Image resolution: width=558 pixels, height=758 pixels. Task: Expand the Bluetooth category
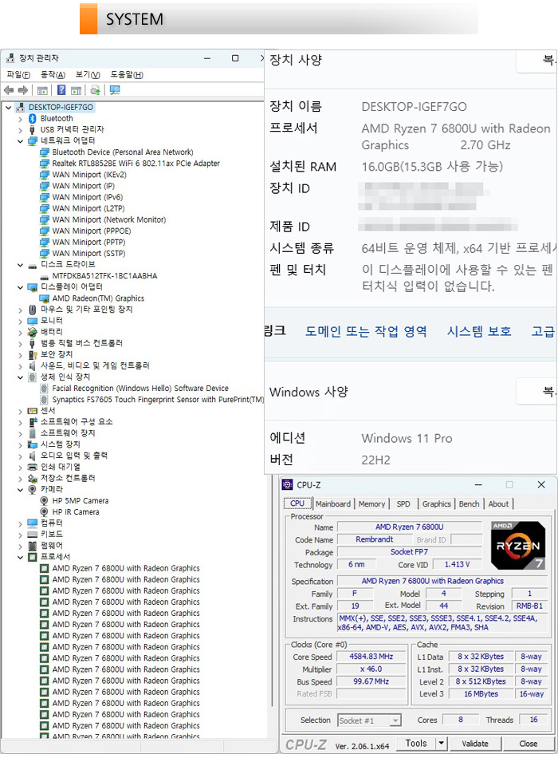[x=20, y=118]
